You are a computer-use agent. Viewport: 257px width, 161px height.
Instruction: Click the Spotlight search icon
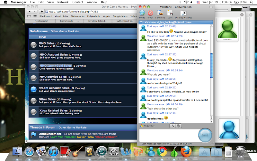(x=251, y=2)
